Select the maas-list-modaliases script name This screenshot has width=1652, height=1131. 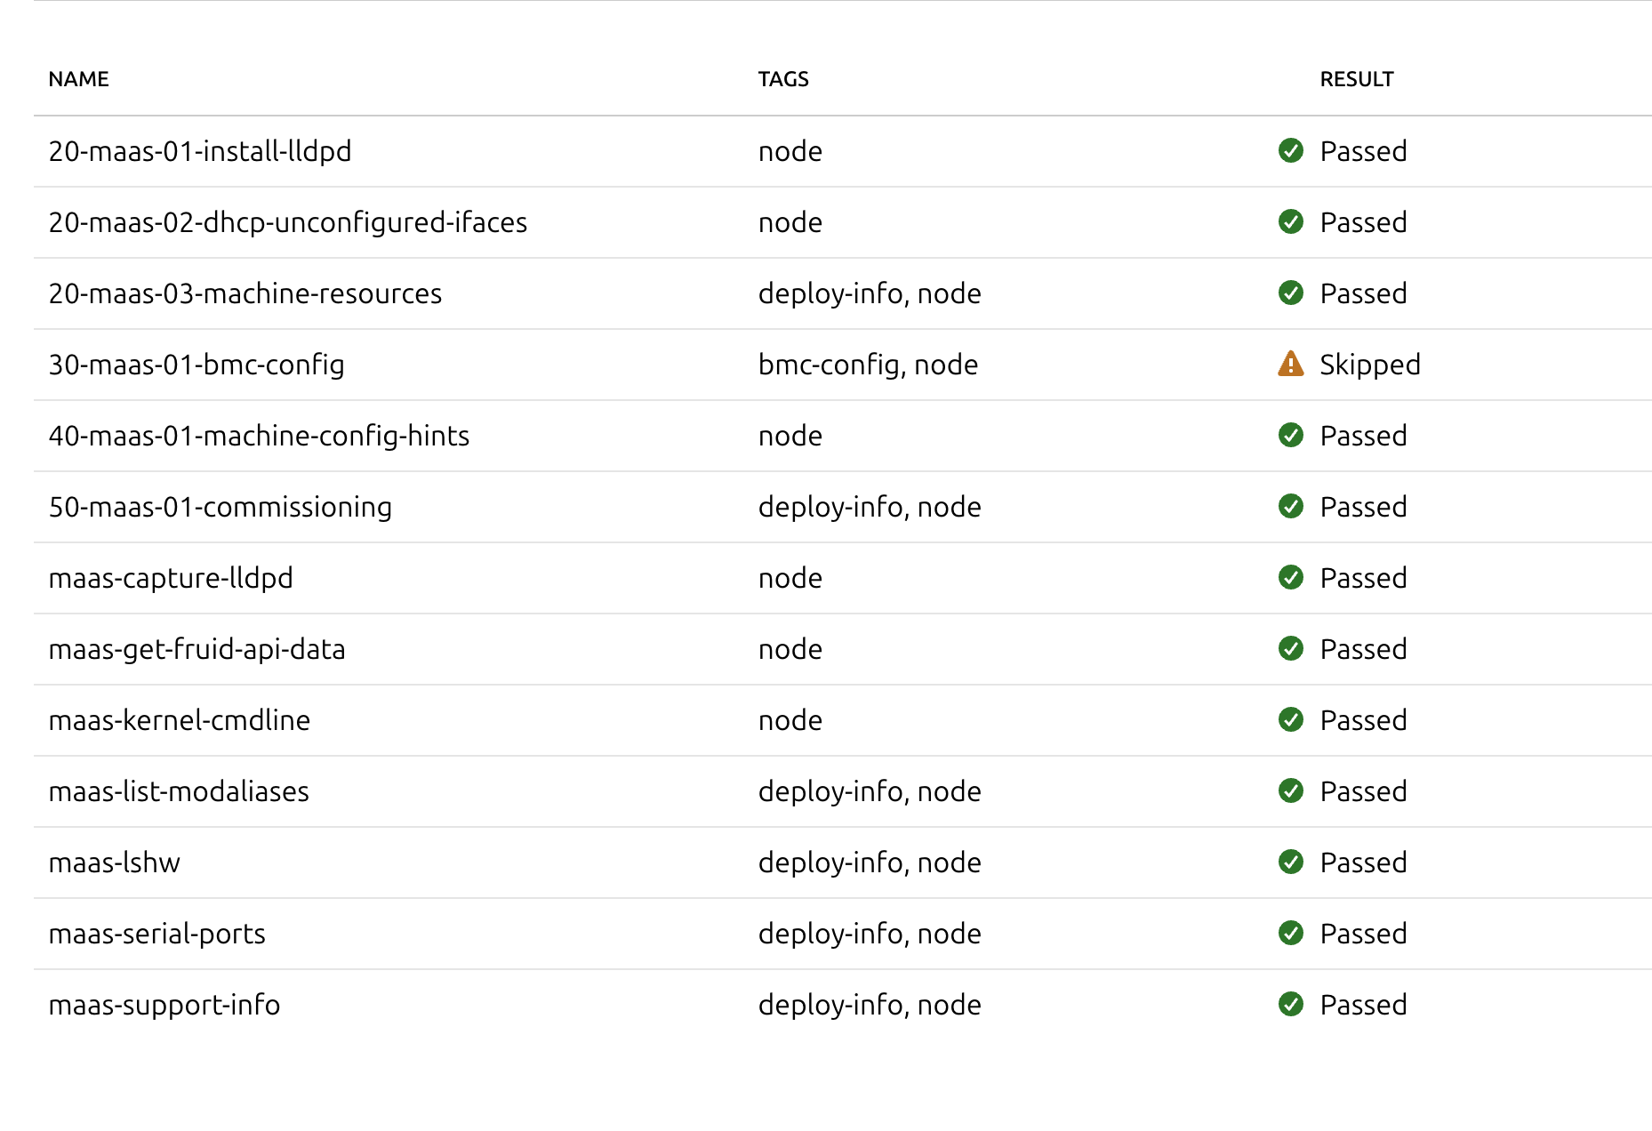[179, 791]
